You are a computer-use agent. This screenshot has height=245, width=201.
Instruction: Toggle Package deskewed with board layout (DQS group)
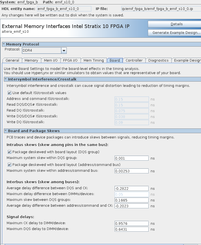(9, 152)
